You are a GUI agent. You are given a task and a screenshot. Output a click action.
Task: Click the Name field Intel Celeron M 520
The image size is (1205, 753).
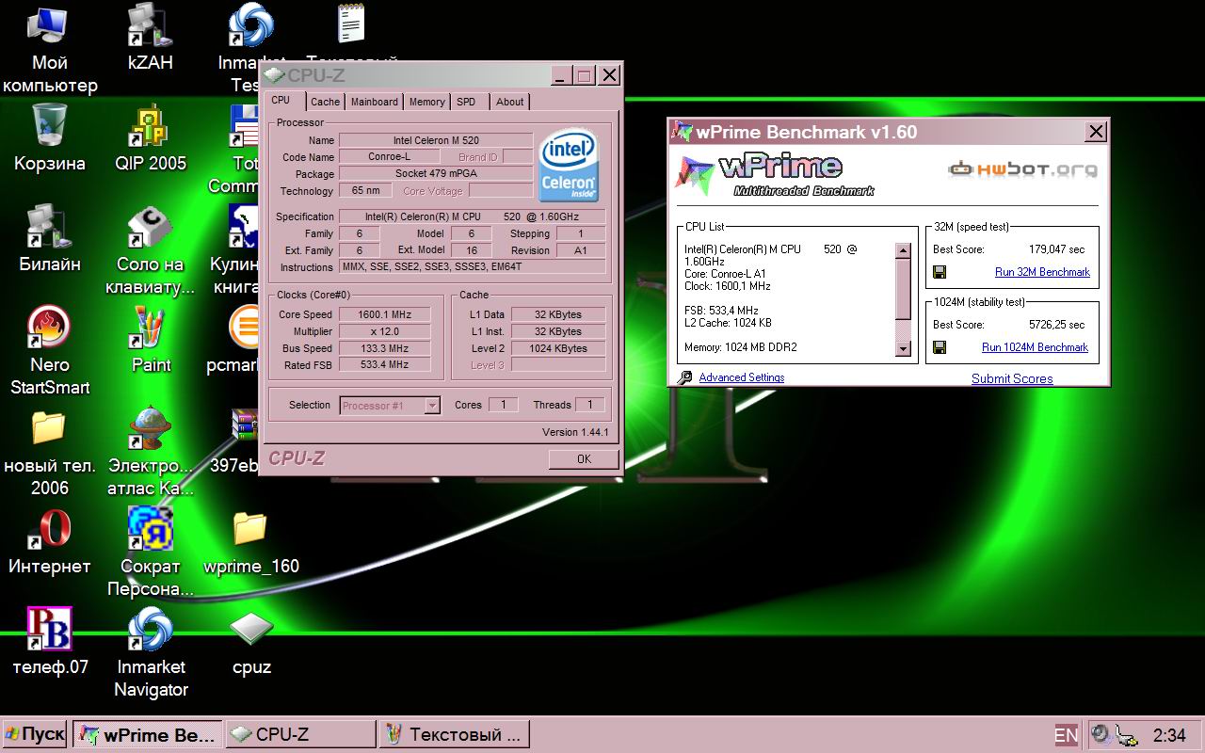(436, 140)
